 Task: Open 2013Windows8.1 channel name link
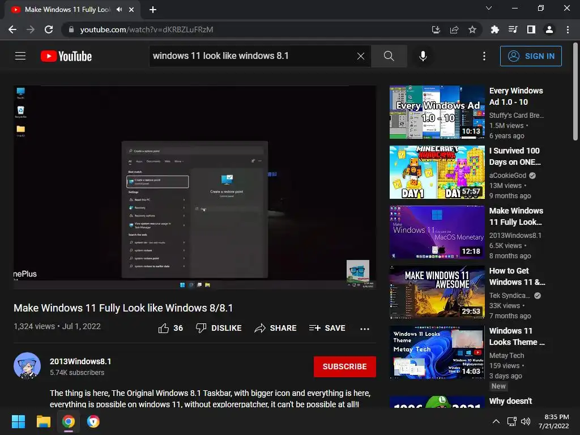click(80, 361)
